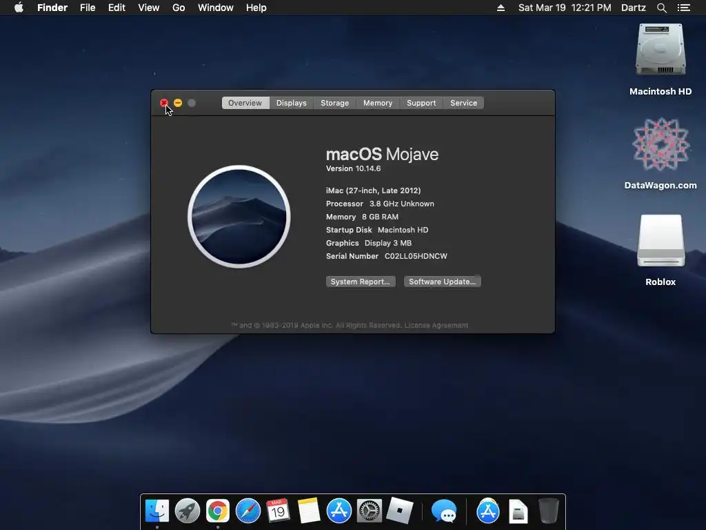Open the document disk icon in Dock

(518, 511)
